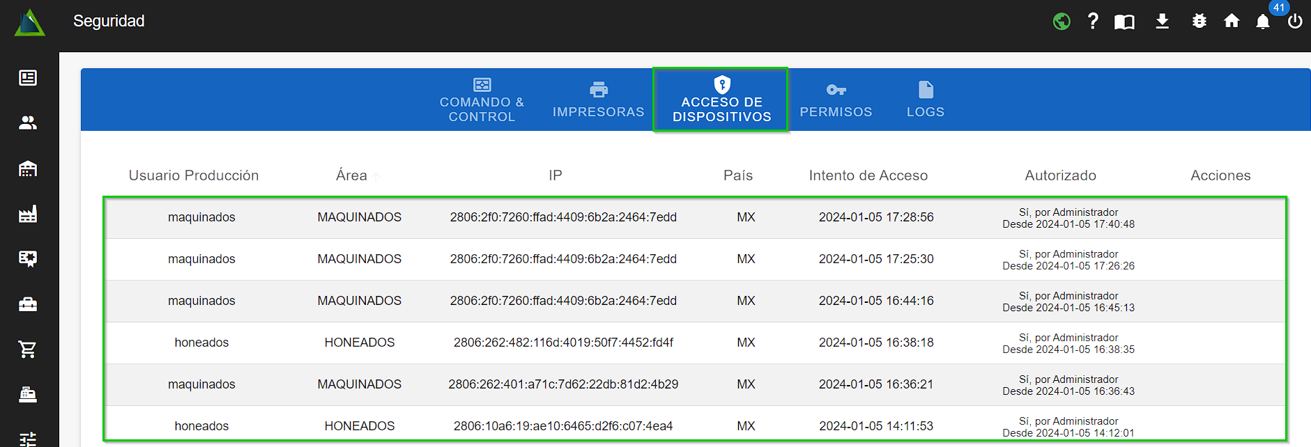Sort by Usuario Producción column header

[194, 175]
